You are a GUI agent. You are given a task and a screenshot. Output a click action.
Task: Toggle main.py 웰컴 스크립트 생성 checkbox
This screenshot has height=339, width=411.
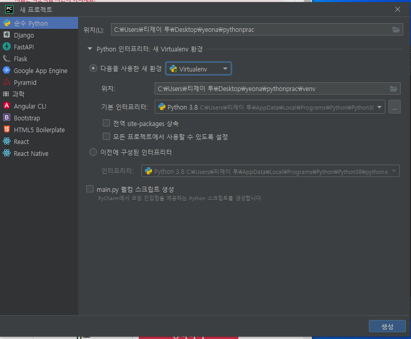click(x=90, y=189)
